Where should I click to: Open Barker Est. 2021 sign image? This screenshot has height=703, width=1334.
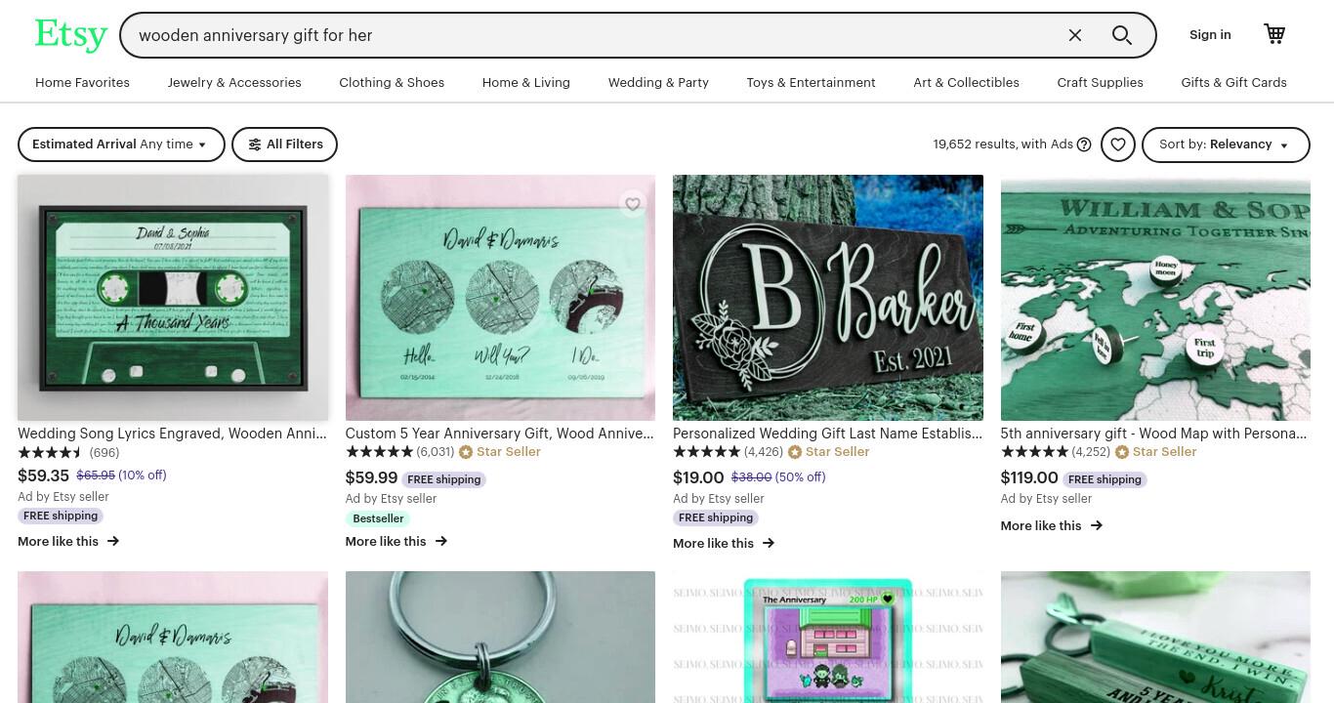[x=828, y=298]
